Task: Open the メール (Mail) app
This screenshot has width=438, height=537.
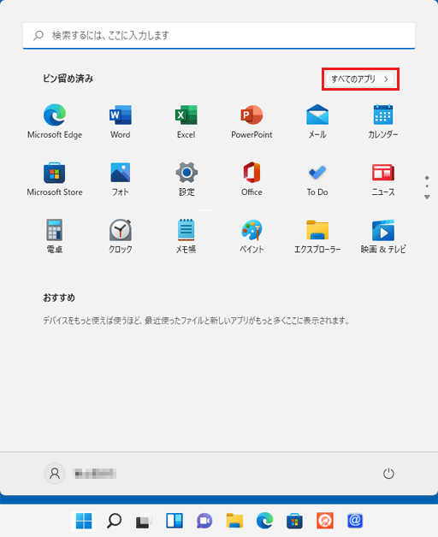Action: click(x=317, y=121)
